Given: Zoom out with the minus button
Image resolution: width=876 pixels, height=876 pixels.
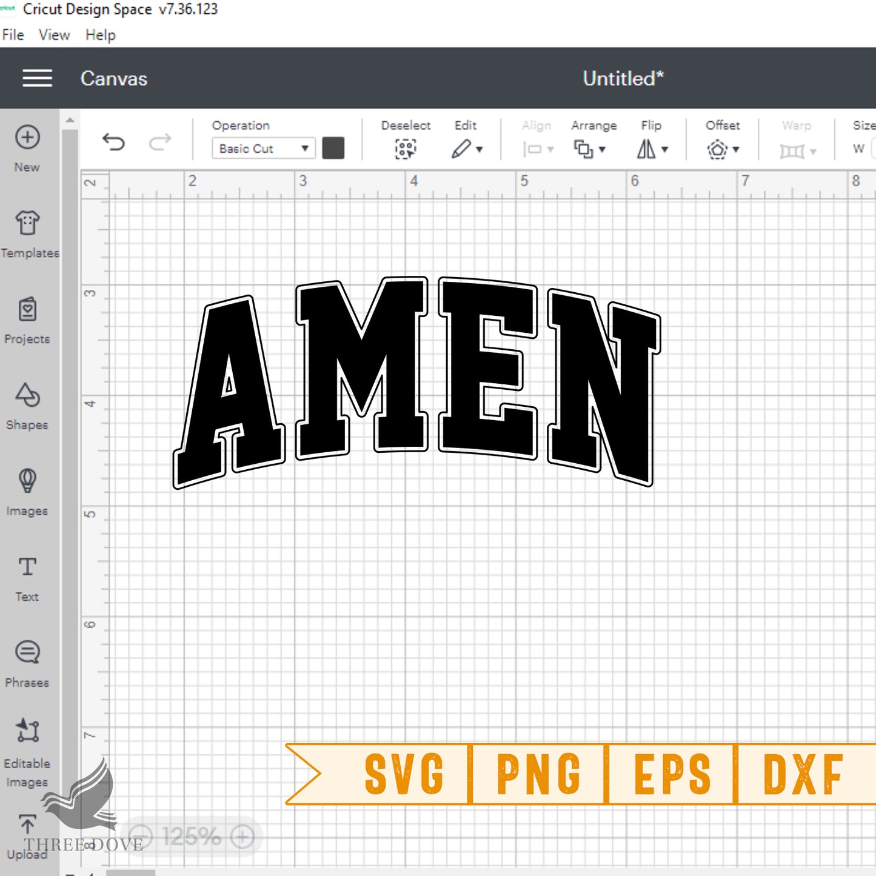Looking at the screenshot, I should click(141, 837).
